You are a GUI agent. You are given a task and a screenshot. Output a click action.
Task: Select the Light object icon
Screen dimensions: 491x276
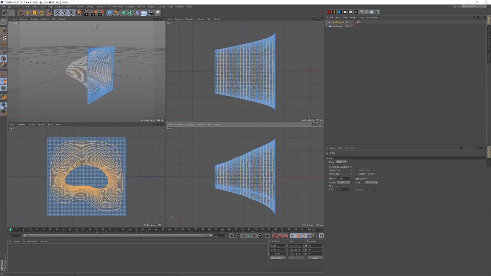pos(158,13)
